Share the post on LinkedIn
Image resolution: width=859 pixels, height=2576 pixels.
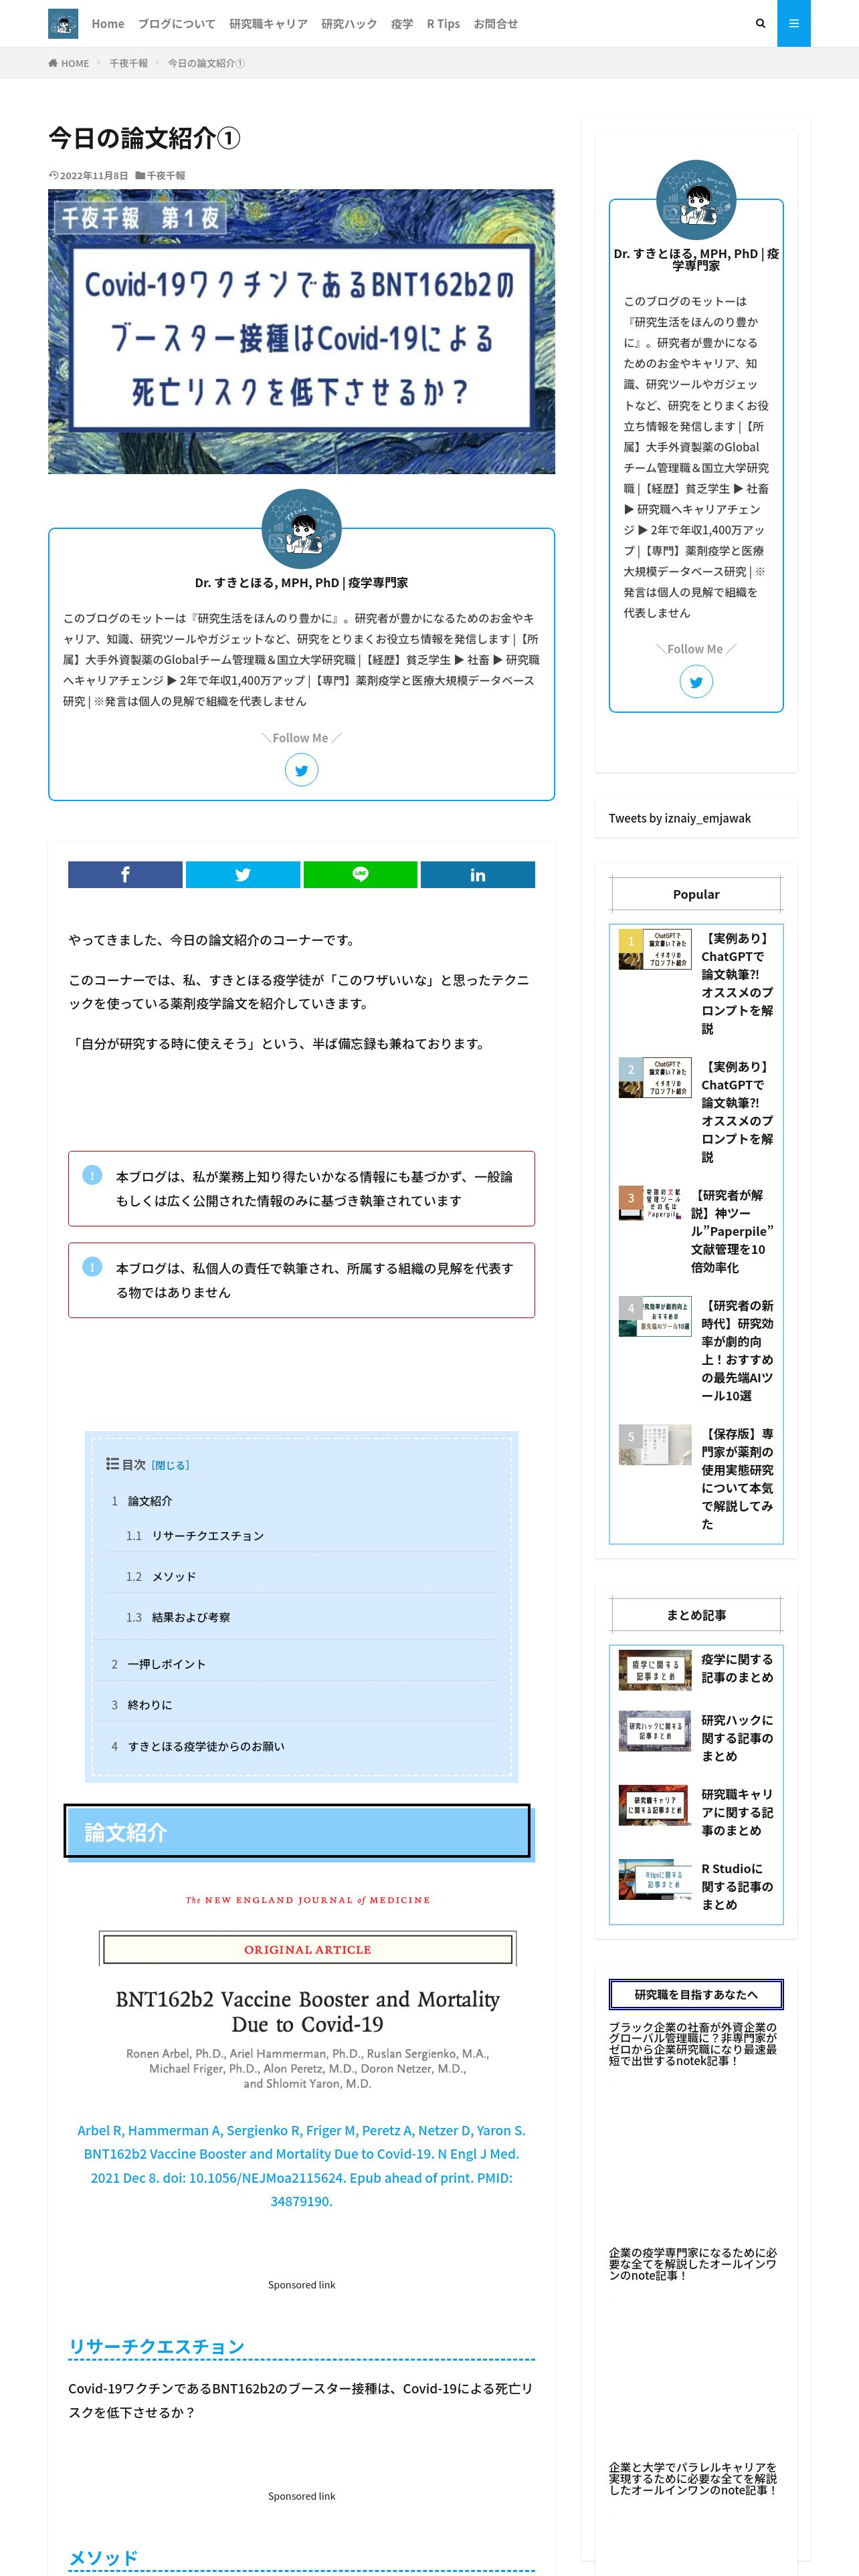tap(478, 874)
